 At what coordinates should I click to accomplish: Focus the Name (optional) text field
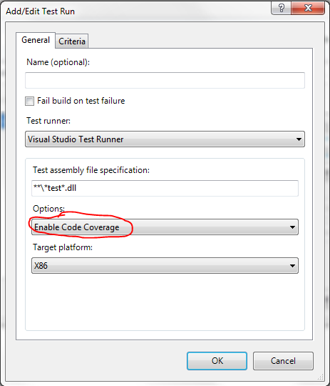[x=165, y=80]
